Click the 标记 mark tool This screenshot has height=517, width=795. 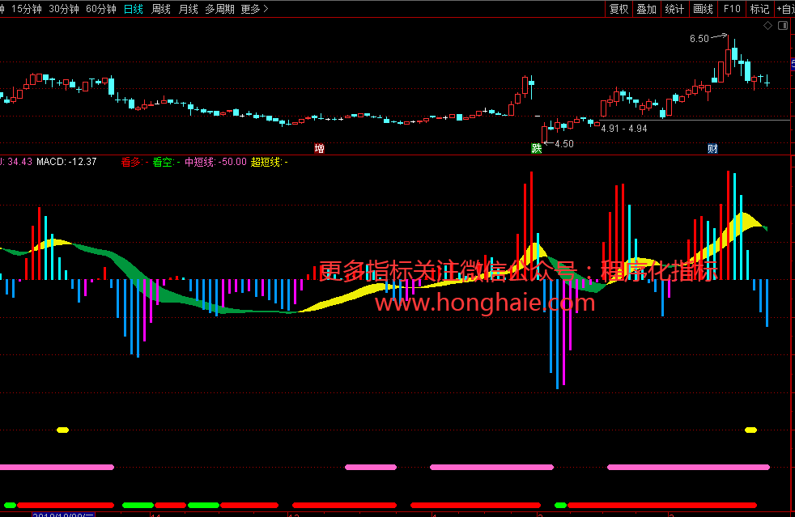(x=759, y=9)
